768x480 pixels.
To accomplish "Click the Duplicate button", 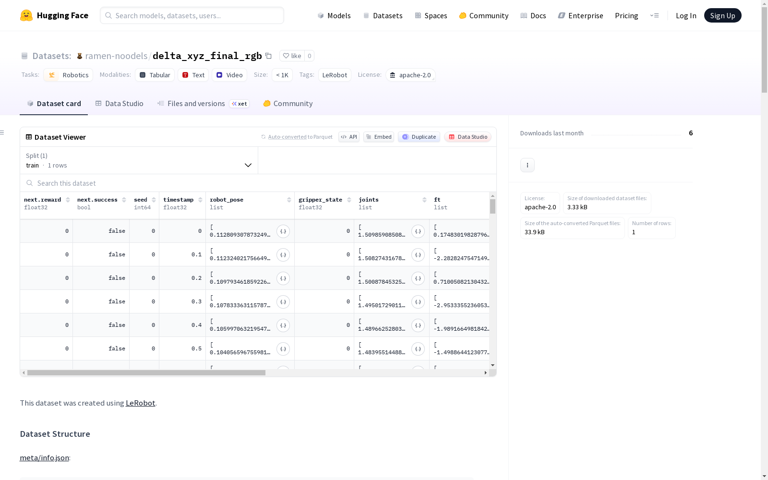I will coord(419,137).
